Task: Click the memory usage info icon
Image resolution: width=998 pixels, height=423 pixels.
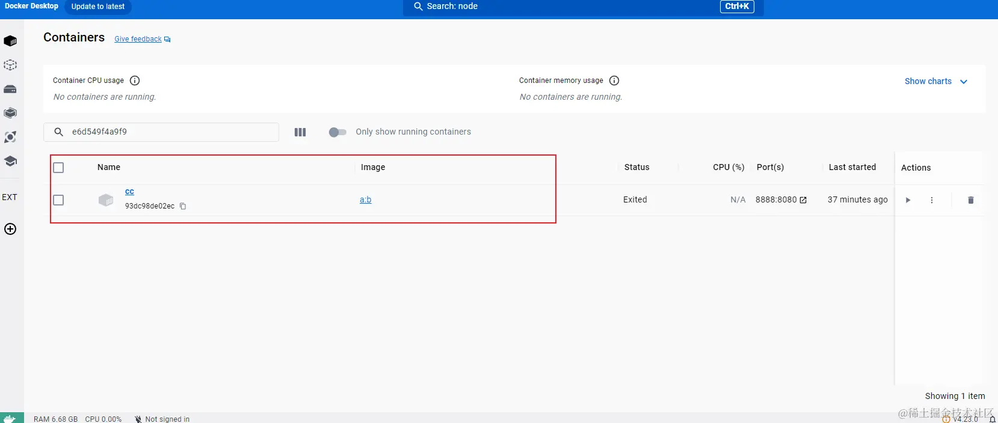Action: coord(614,81)
